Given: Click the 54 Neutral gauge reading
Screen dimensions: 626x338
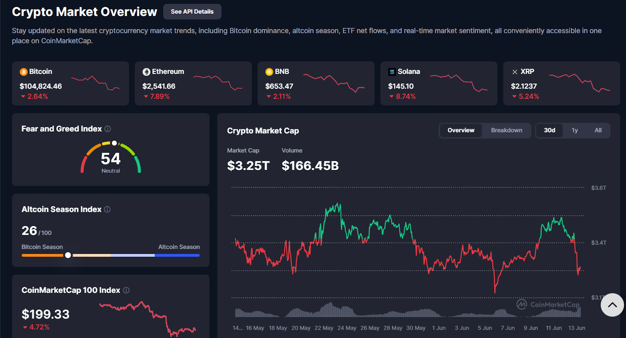Looking at the screenshot, I should [111, 162].
